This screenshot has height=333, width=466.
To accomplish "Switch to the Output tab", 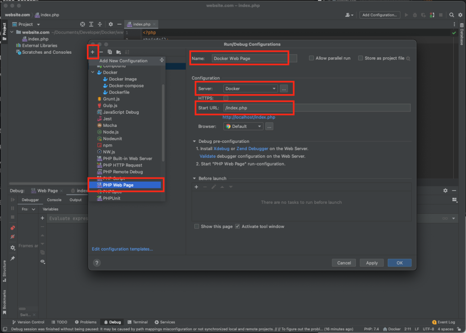I will 76,200.
